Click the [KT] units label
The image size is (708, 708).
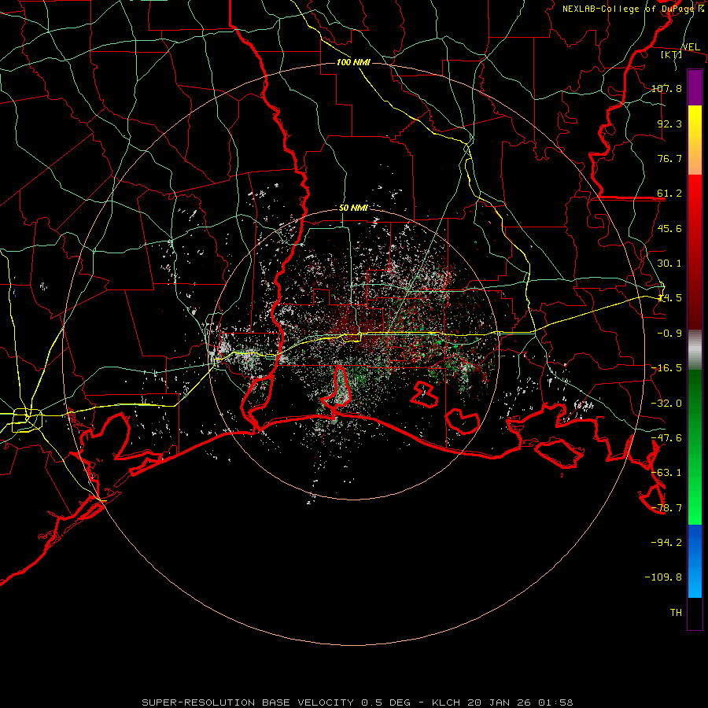coord(672,54)
